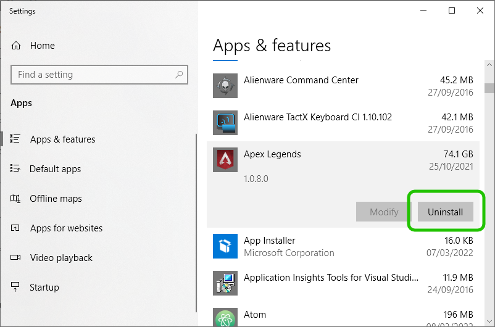
Task: Click the Atom green app icon
Action: [x=225, y=317]
